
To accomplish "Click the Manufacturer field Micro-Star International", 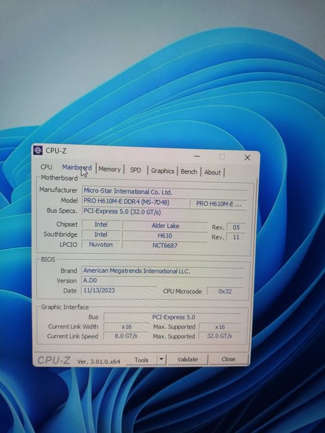I will 165,191.
